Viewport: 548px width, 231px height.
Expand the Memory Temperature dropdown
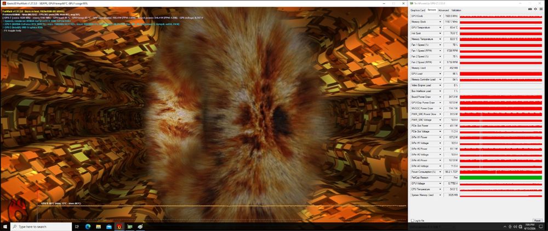439,39
